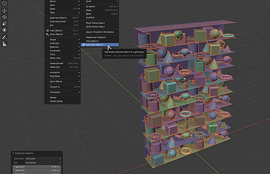Viewport: 270px width, 174px height.
Task: Open the Clear submenu
Action: [x=62, y=5]
